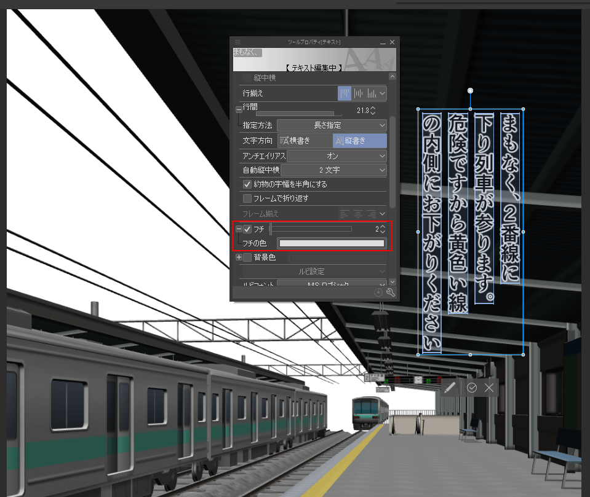Enable the 背景色 background color checkbox

coord(247,257)
